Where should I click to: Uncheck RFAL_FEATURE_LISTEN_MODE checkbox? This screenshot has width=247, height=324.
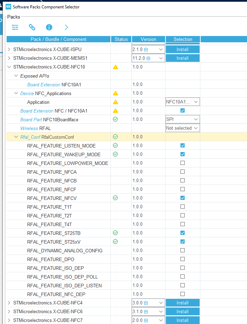[x=183, y=145]
